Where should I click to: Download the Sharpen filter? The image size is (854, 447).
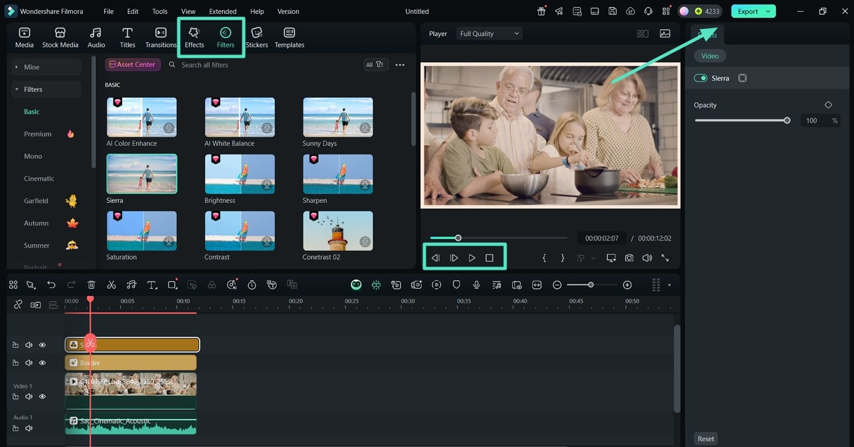pyautogui.click(x=365, y=185)
